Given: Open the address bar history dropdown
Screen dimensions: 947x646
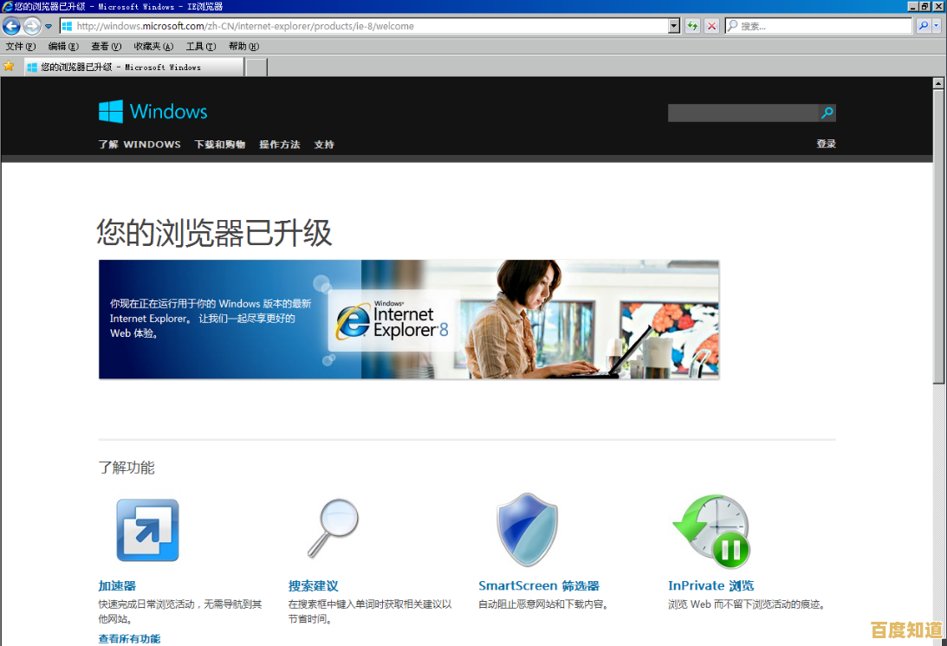Looking at the screenshot, I should pos(674,26).
